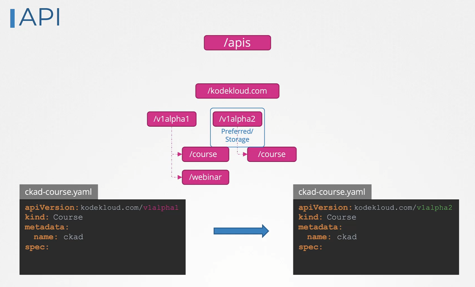This screenshot has width=475, height=287.
Task: Click arrowhead pointing to /course from /v1alpha1
Action: 180,154
